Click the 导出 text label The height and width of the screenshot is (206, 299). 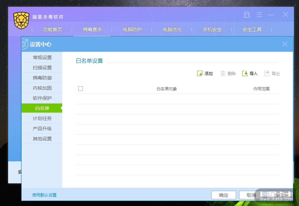point(275,74)
